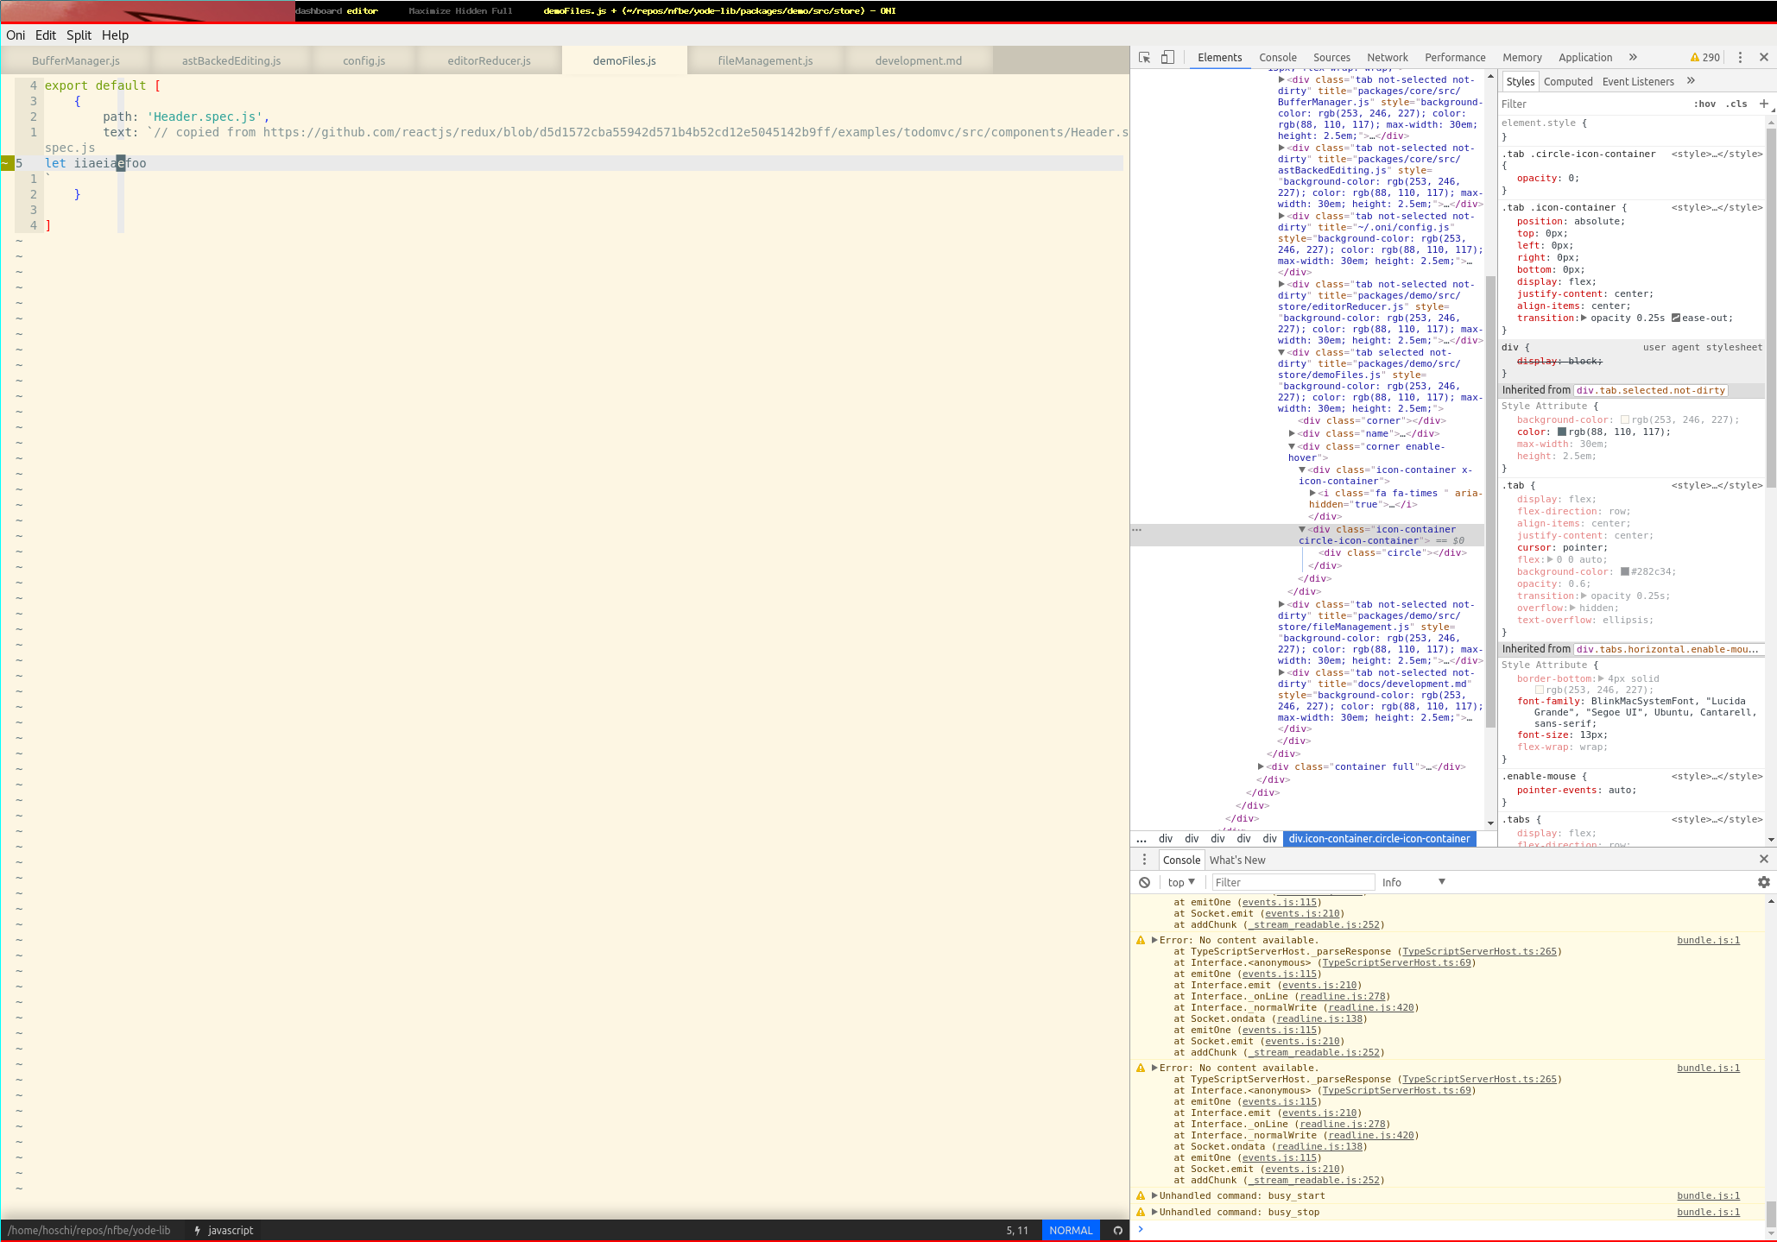Open the top context dropdown

[1180, 882]
